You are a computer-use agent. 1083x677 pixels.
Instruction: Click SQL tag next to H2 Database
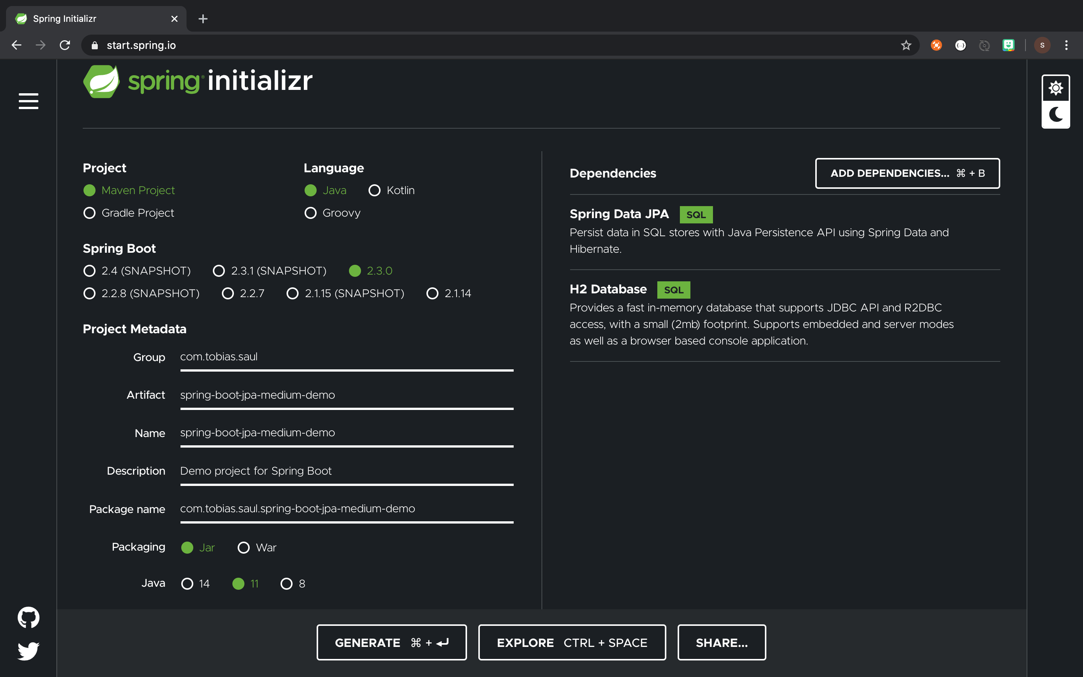pos(673,290)
